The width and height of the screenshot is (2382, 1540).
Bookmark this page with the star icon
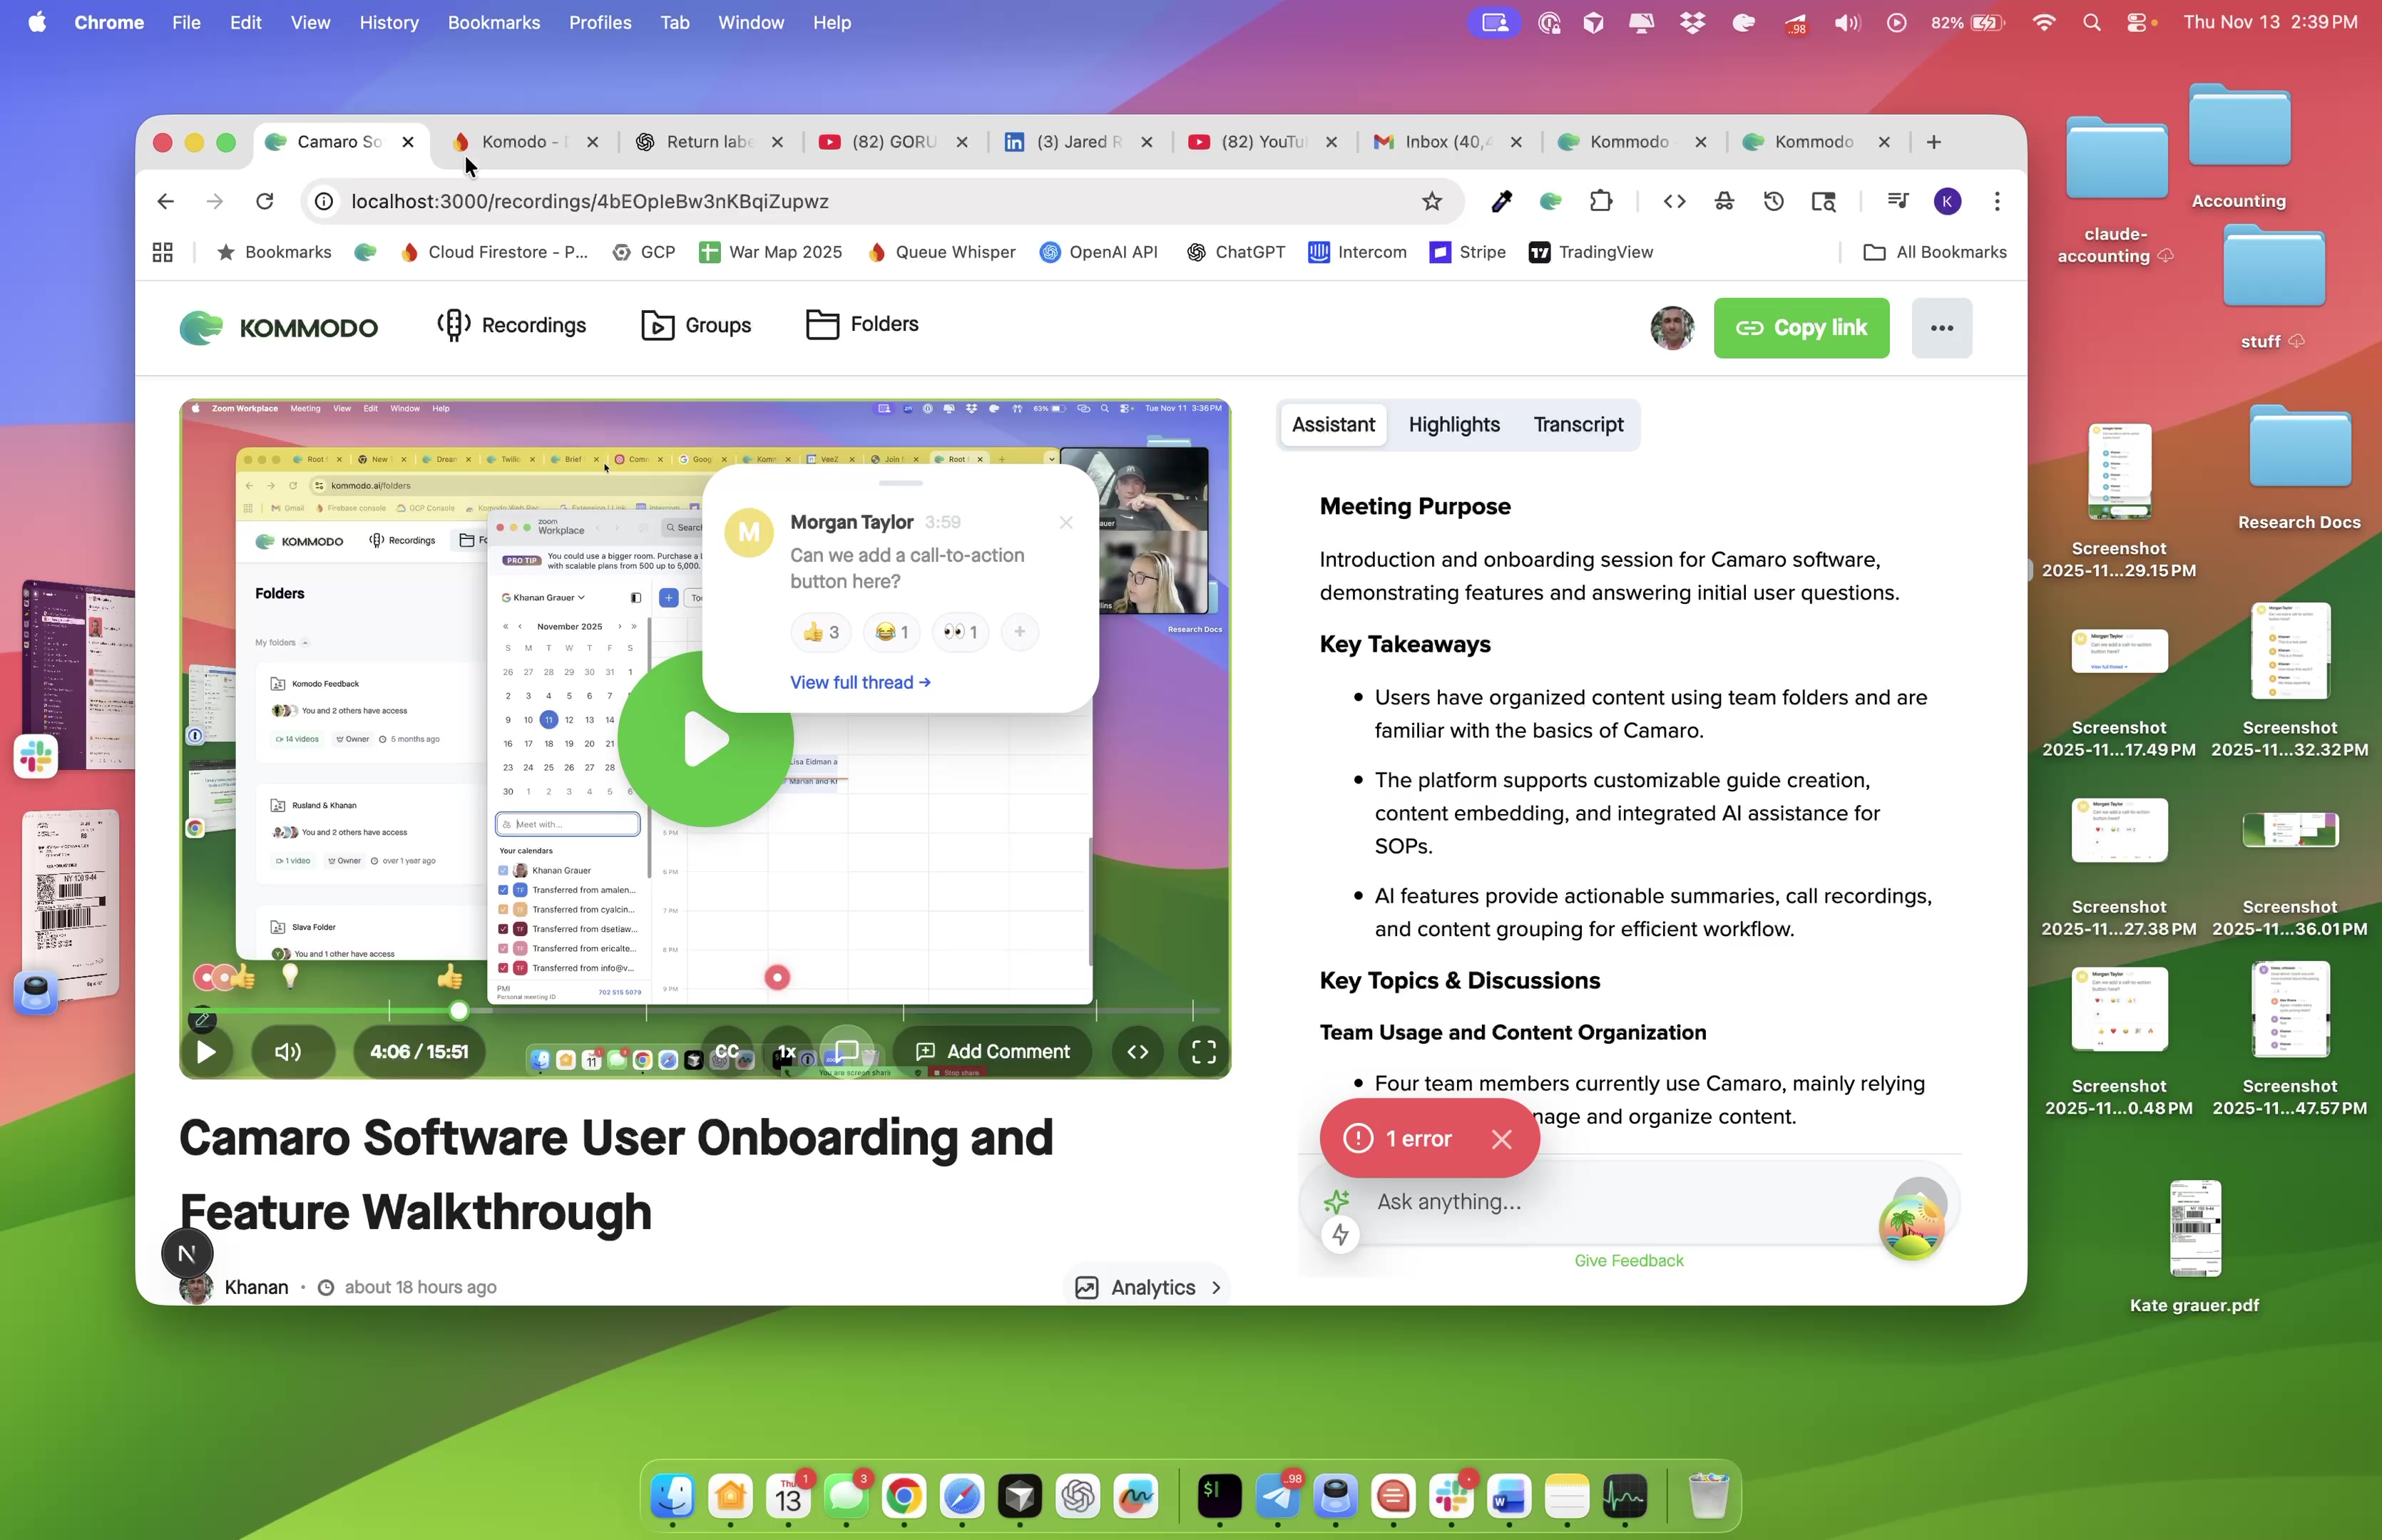(1432, 201)
